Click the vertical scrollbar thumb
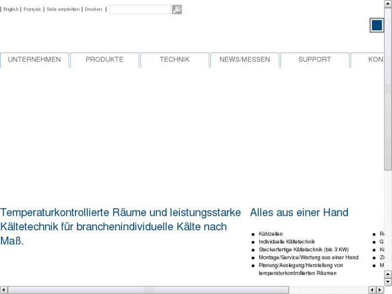Screen dimensions: 392x294 388,90
